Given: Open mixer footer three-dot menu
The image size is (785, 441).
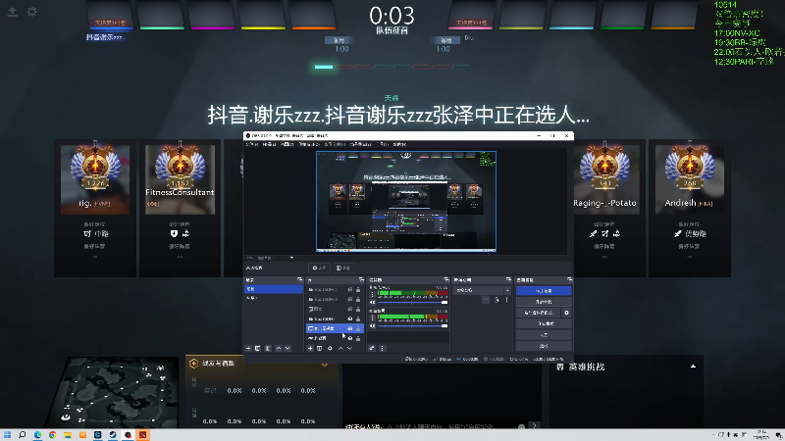Looking at the screenshot, I should (382, 348).
